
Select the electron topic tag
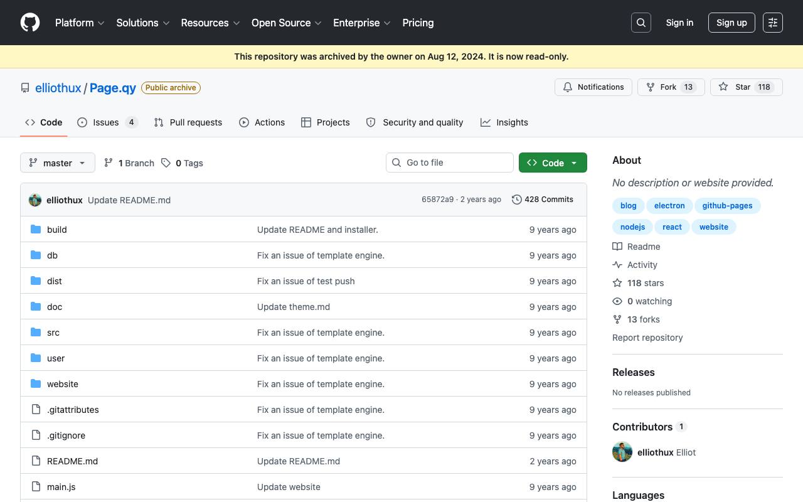669,206
